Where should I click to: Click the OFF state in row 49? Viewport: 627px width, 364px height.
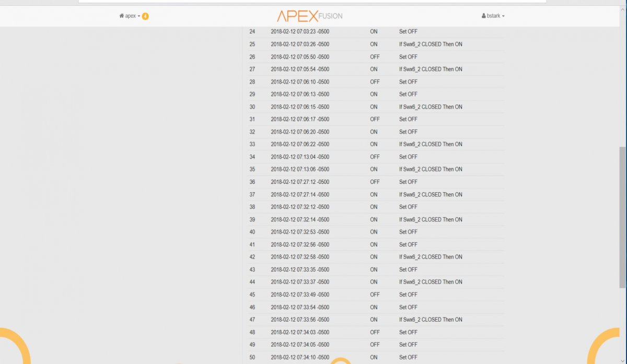pyautogui.click(x=375, y=345)
